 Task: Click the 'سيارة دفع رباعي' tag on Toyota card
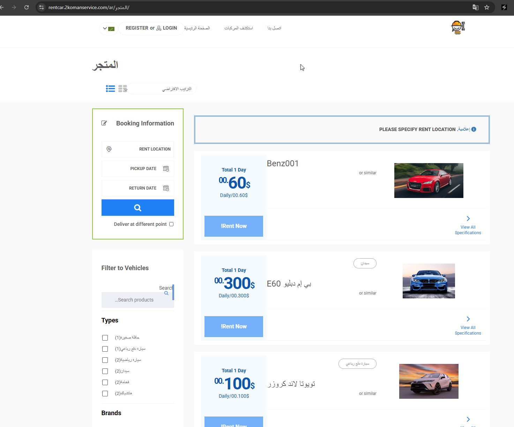coord(357,364)
